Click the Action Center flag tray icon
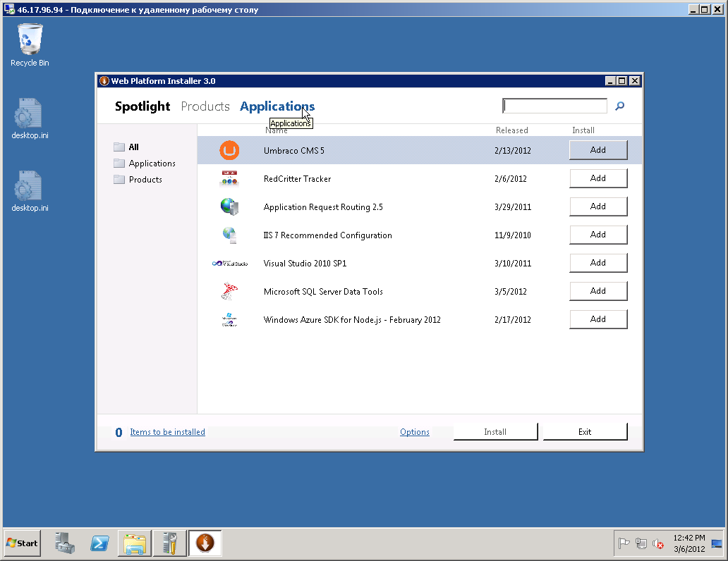Viewport: 728px width, 561px height. click(x=624, y=543)
